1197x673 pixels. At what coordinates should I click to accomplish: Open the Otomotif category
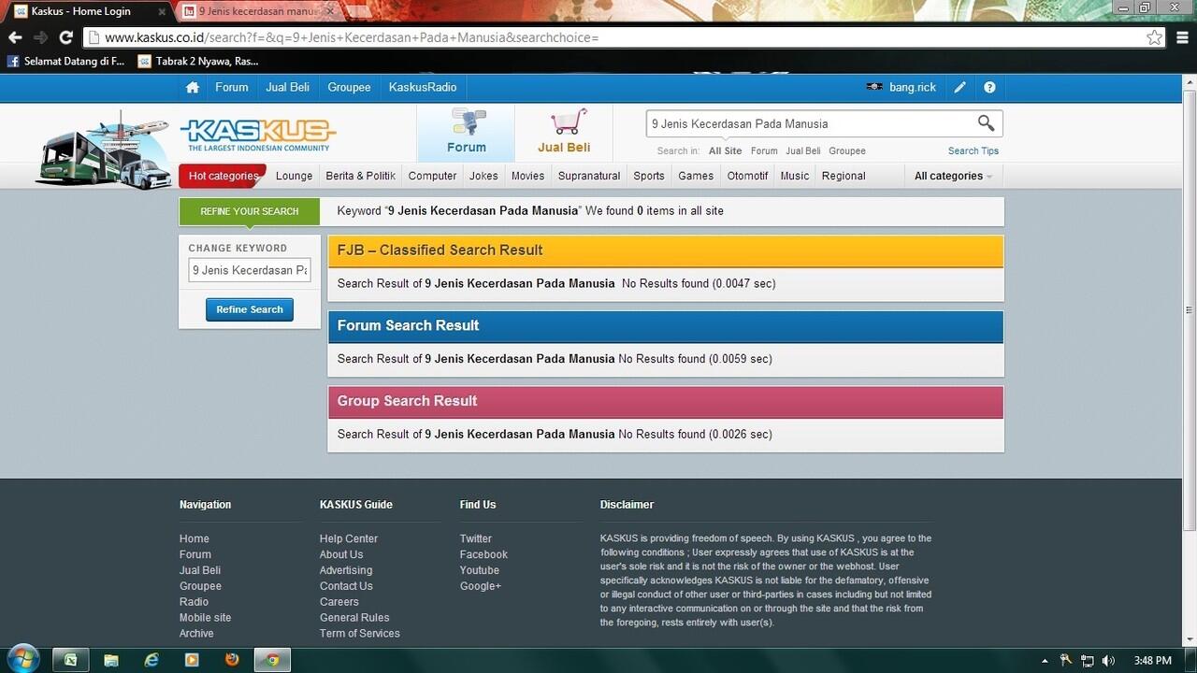point(747,176)
